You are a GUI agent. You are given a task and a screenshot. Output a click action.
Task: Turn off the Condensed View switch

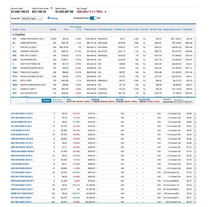93,18
